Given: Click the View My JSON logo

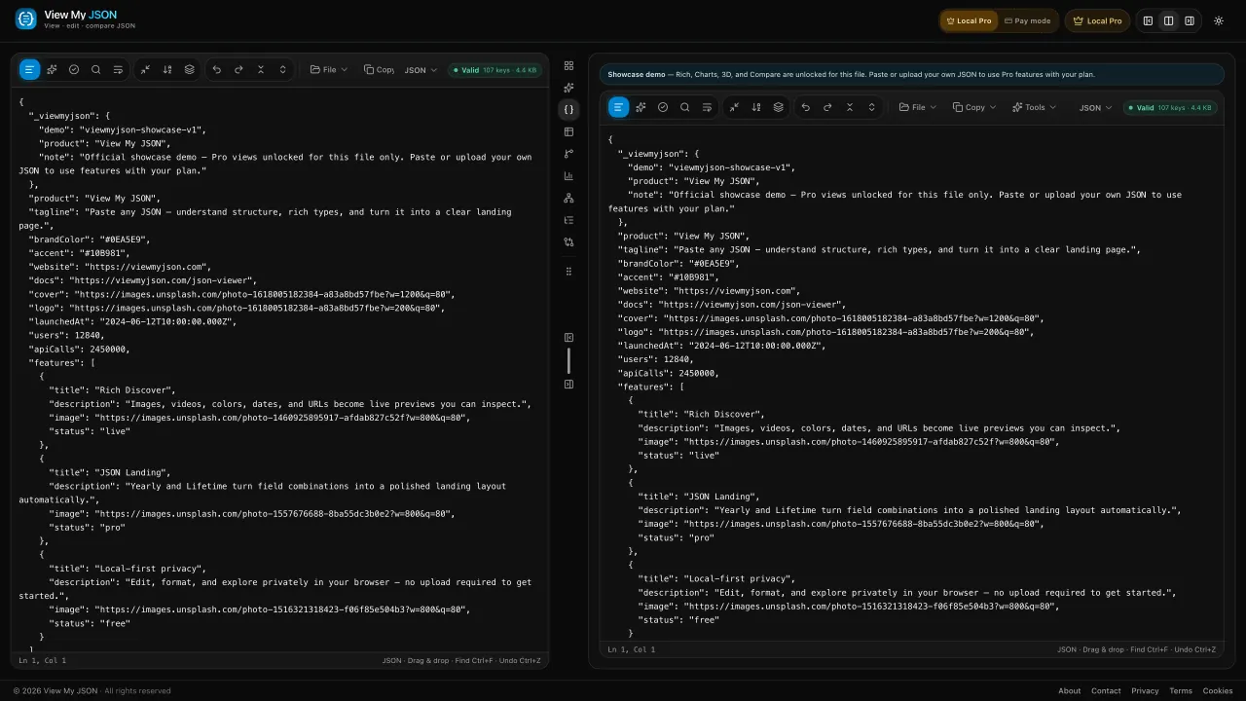Looking at the screenshot, I should pos(75,18).
